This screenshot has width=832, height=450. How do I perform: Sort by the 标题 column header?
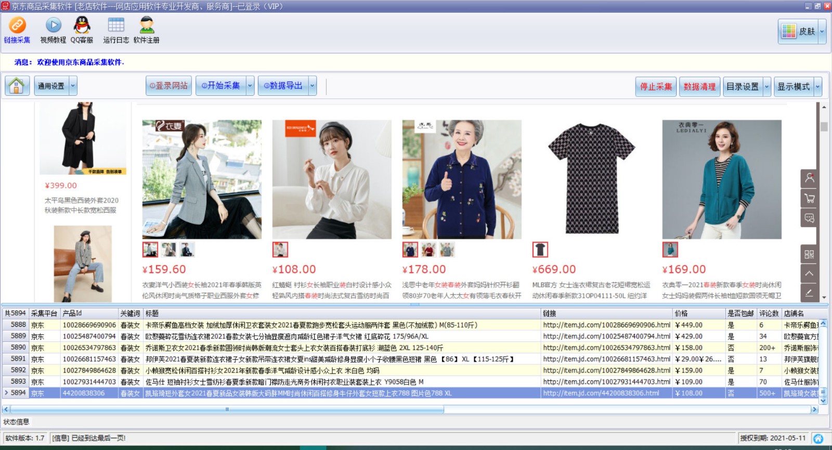[342, 313]
